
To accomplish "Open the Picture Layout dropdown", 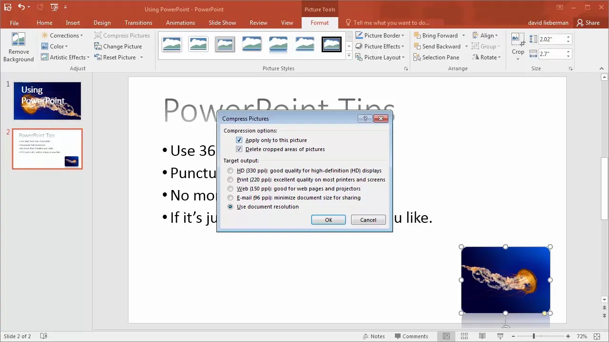I will [380, 57].
